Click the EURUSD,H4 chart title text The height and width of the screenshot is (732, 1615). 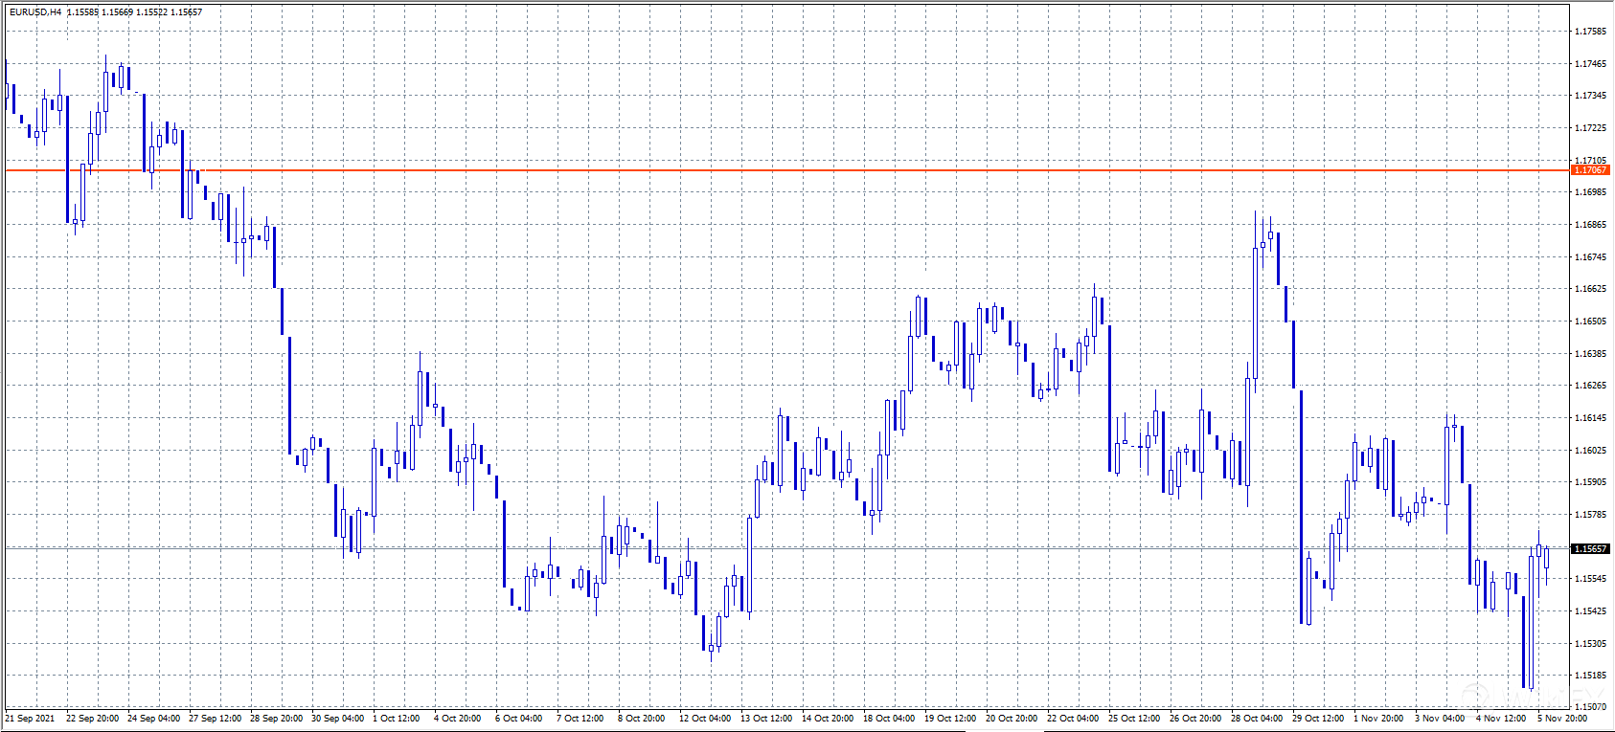(x=35, y=12)
